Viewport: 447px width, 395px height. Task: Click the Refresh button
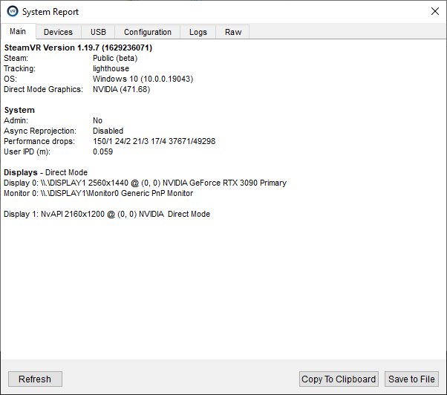(x=35, y=379)
